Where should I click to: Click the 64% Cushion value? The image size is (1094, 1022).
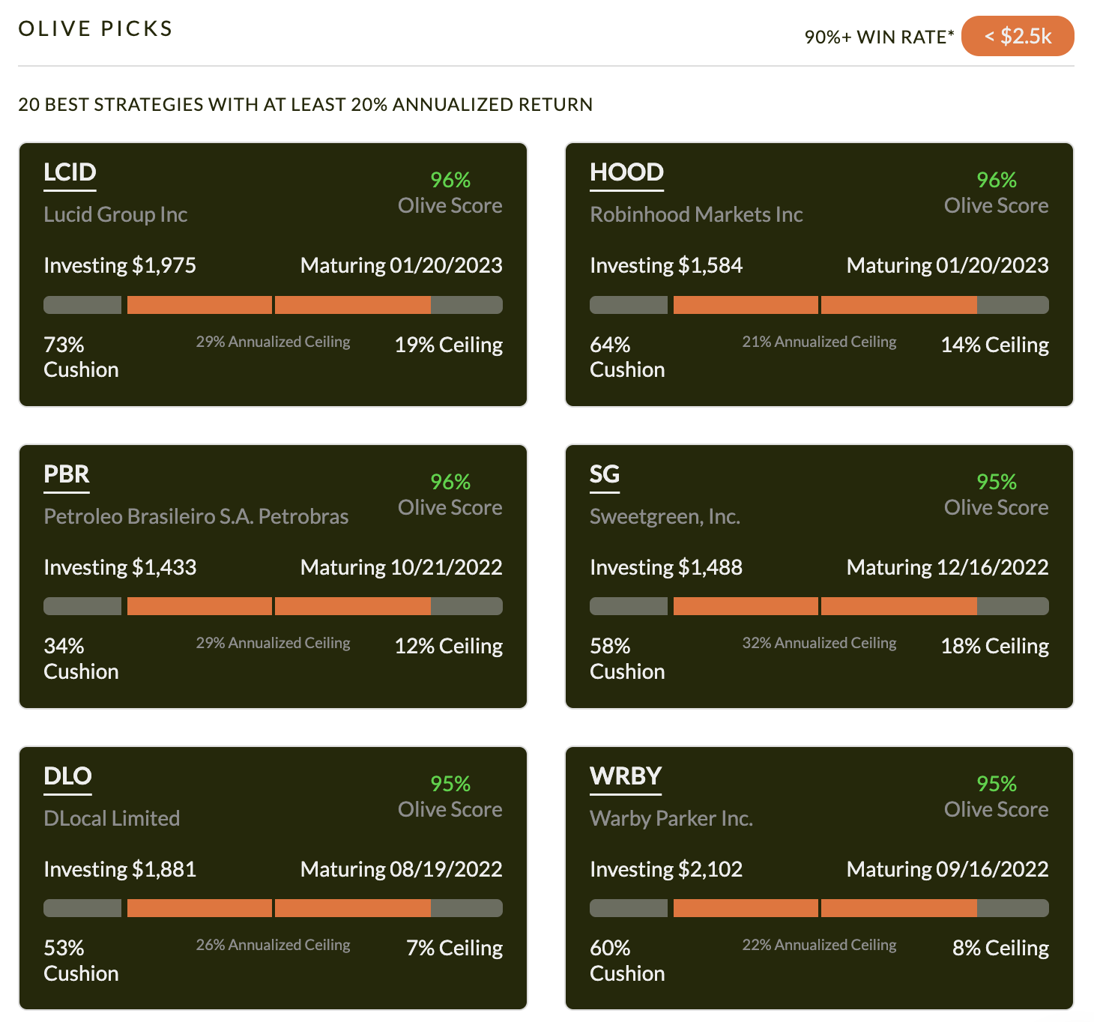627,357
